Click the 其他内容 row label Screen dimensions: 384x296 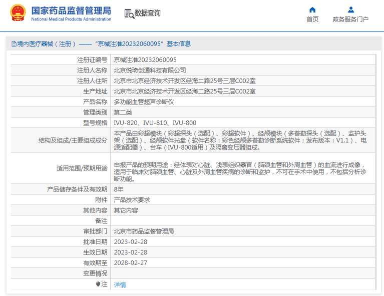pyautogui.click(x=95, y=210)
